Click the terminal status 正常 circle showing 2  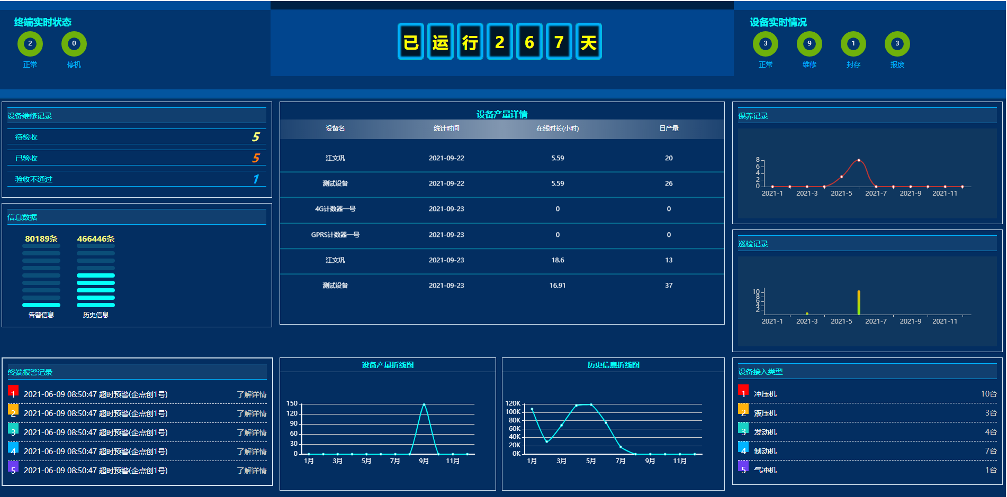pyautogui.click(x=30, y=43)
